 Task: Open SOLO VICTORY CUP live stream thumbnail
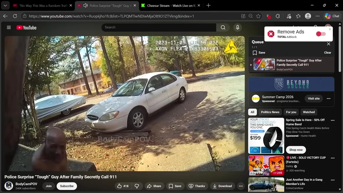click(266, 166)
